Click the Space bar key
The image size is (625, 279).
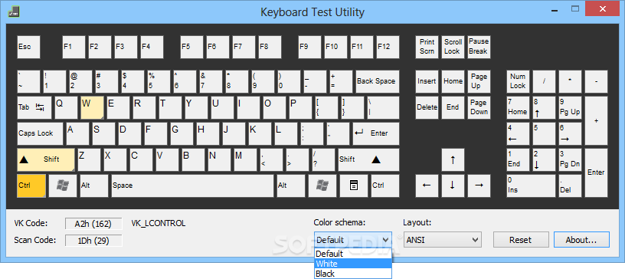(192, 185)
